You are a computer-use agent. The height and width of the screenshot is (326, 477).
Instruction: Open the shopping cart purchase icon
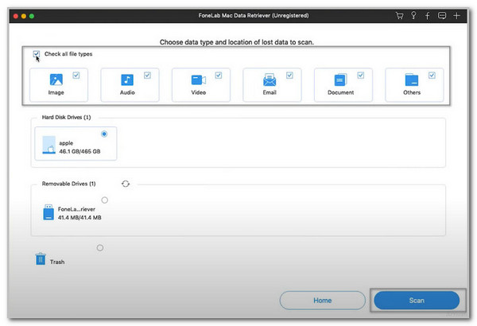399,16
